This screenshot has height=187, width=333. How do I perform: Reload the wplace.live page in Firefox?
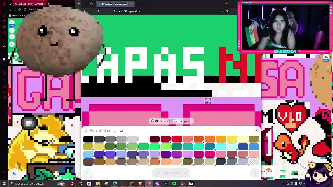tap(98, 11)
